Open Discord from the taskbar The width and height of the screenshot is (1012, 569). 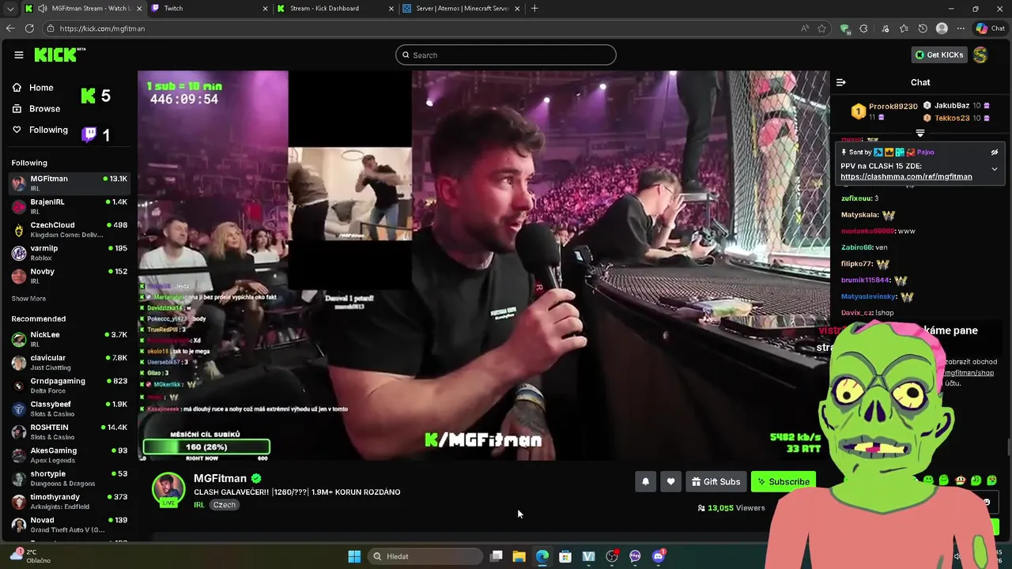[x=658, y=556]
